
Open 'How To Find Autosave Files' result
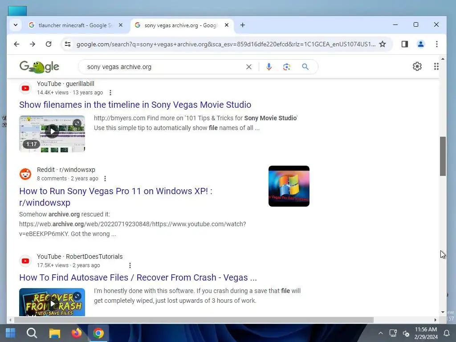tap(138, 278)
